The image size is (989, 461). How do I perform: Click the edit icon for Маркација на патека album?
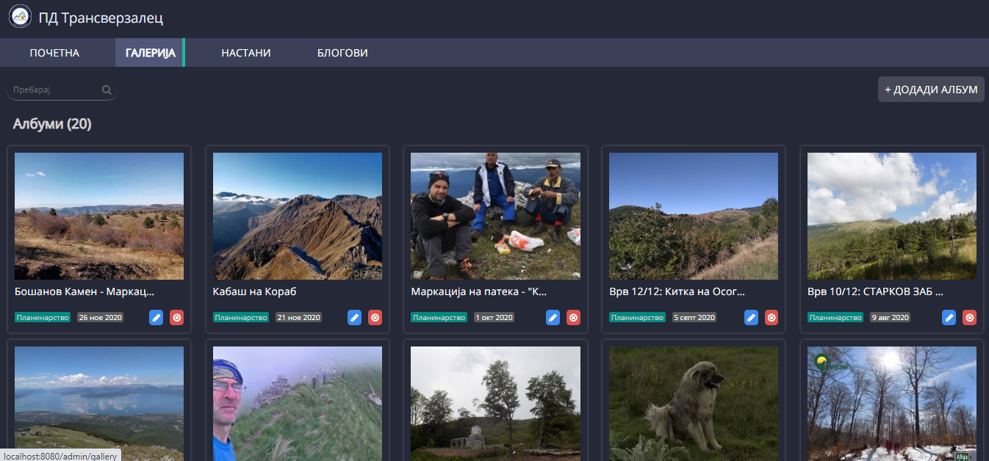pos(553,318)
